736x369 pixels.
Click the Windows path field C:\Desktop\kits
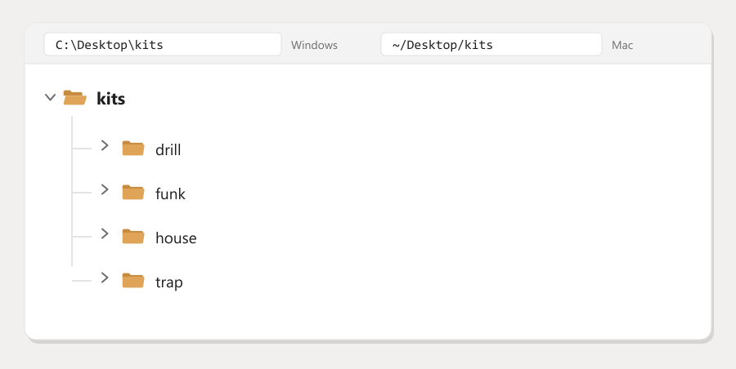pyautogui.click(x=163, y=45)
